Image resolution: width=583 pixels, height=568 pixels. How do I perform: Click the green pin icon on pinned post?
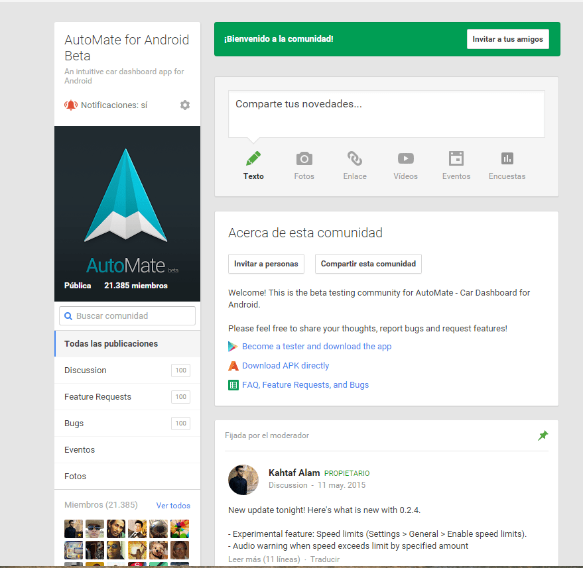point(543,435)
